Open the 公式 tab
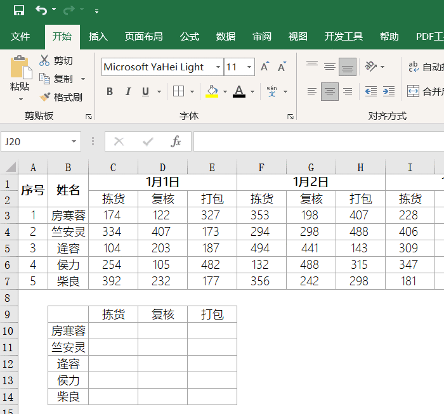The height and width of the screenshot is (414, 444). [x=190, y=37]
